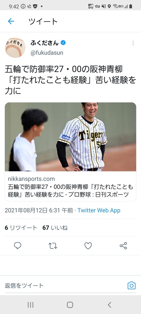This screenshot has width=141, height=314.
Task: Open the Tigers player article image
Action: [70, 137]
